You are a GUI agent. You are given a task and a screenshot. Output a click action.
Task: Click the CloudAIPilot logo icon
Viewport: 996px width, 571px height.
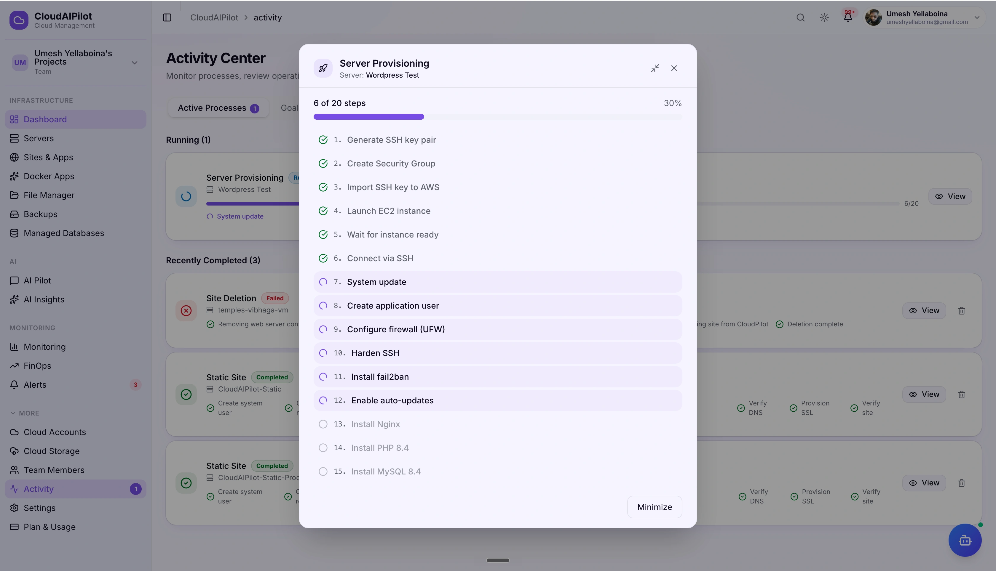[x=19, y=20]
